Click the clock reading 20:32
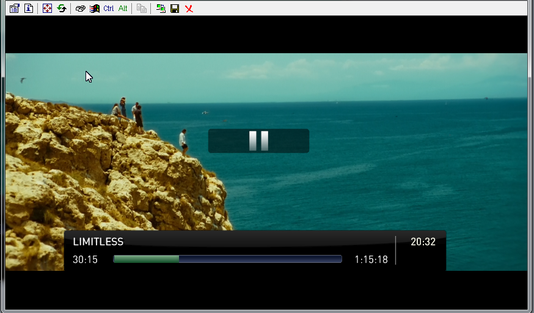Viewport: 534px width, 313px height. [x=423, y=242]
